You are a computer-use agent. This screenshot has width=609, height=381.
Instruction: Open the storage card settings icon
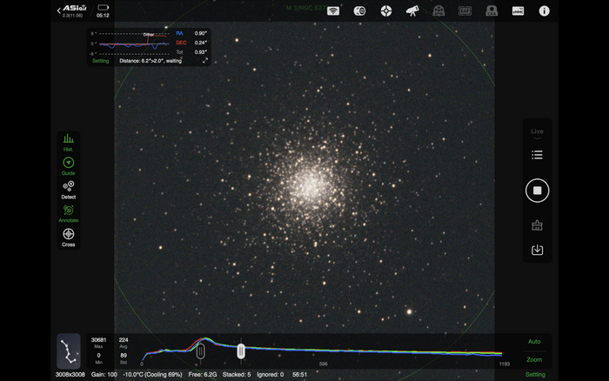coord(519,11)
